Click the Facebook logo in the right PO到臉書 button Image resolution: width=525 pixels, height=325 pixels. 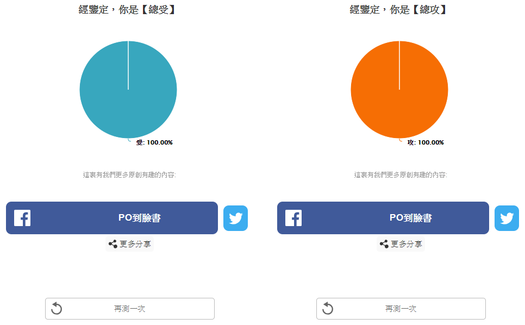(x=293, y=218)
